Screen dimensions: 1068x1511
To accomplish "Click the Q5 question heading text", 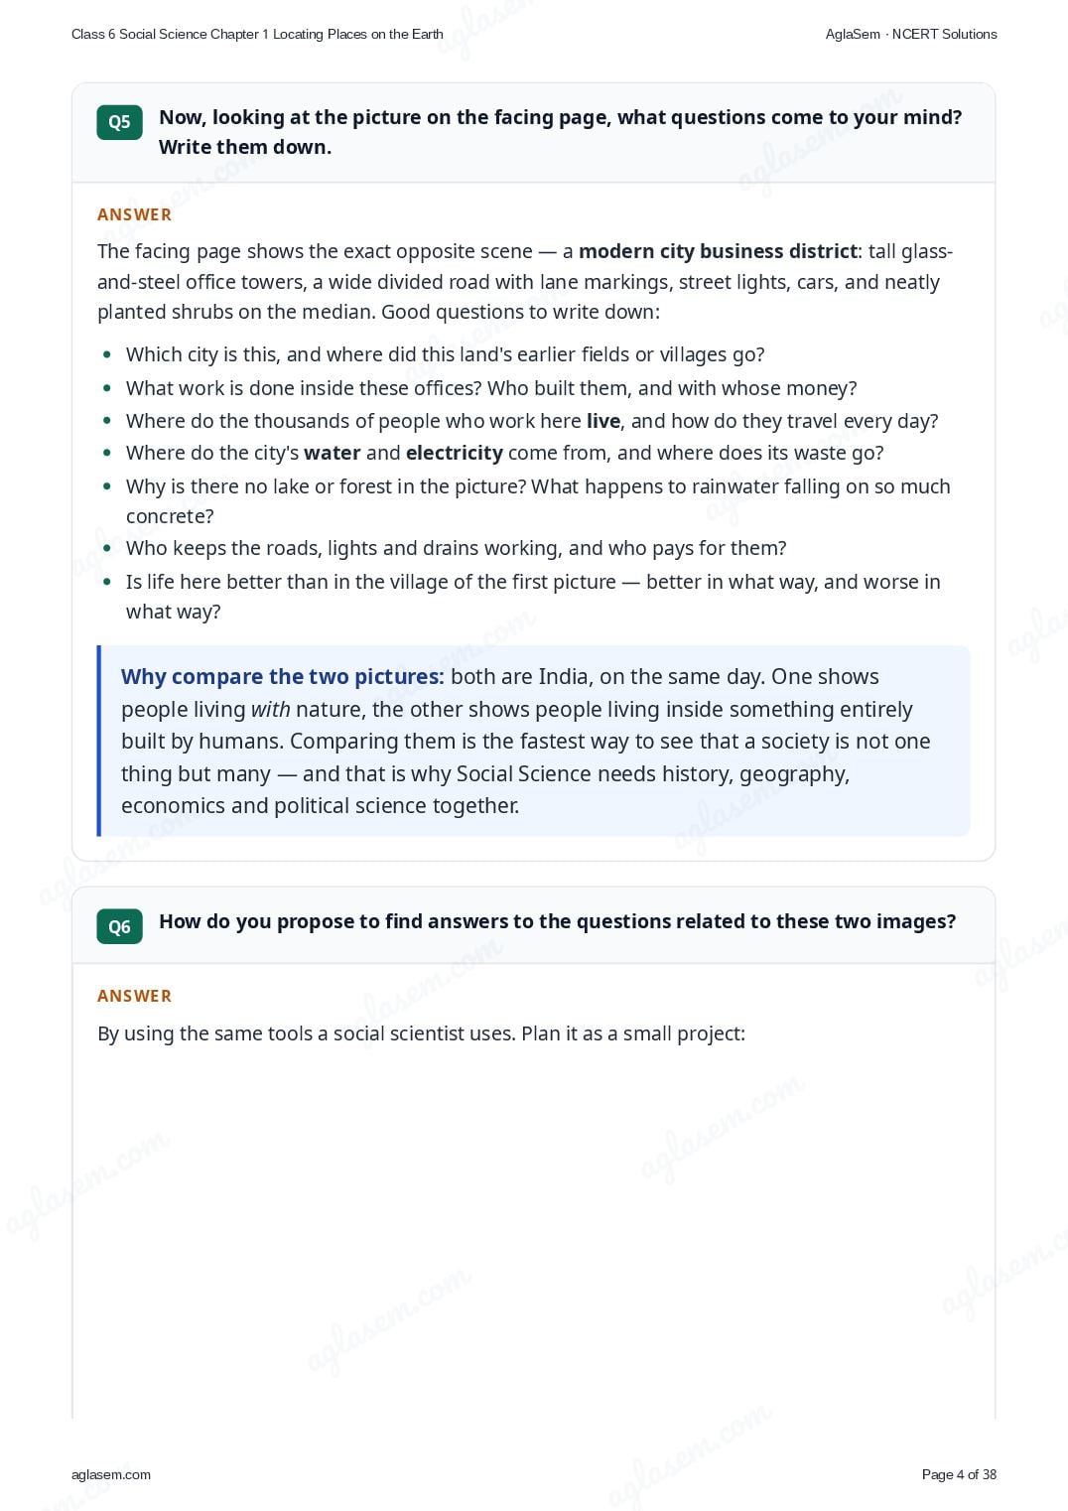I will coord(561,132).
